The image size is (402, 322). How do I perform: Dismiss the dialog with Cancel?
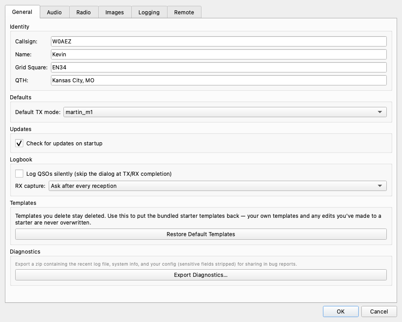[379, 311]
